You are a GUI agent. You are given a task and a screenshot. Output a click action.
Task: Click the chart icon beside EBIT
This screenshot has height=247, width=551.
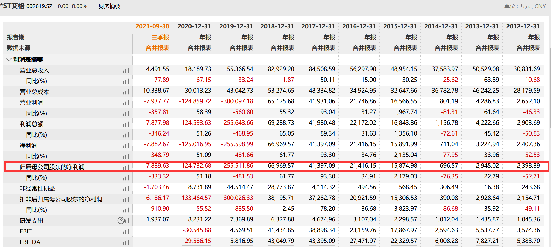[x=126, y=231]
